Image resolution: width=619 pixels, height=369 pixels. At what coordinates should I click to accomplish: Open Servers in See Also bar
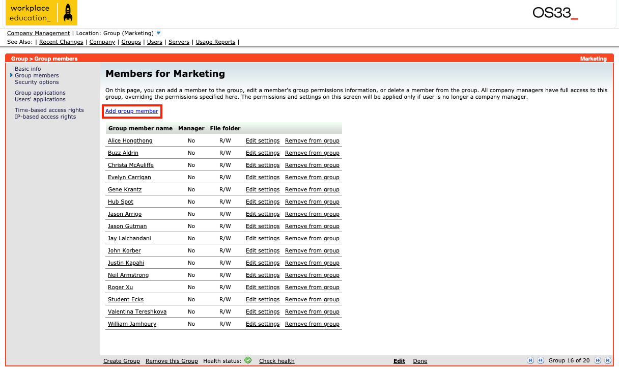tap(179, 42)
